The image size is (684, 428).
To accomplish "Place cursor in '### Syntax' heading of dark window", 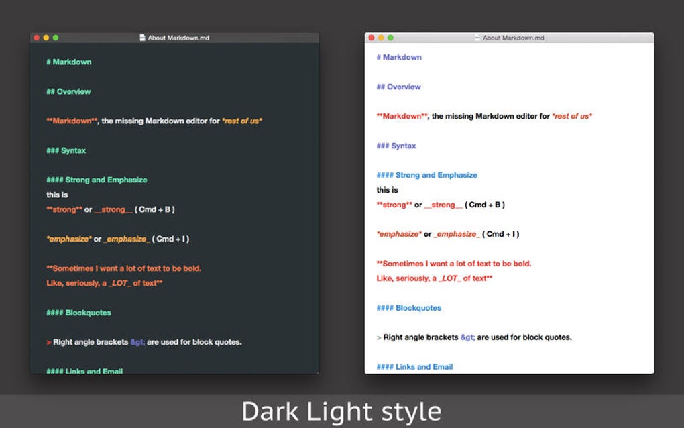I will [x=65, y=150].
